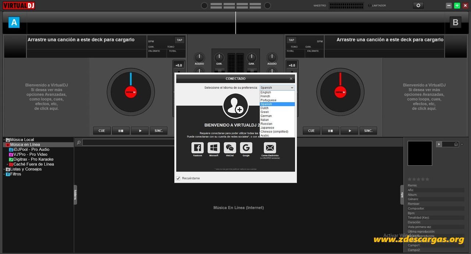The width and height of the screenshot is (471, 254).
Task: Toggle the LIMITADOR indicator
Action: [x=370, y=6]
